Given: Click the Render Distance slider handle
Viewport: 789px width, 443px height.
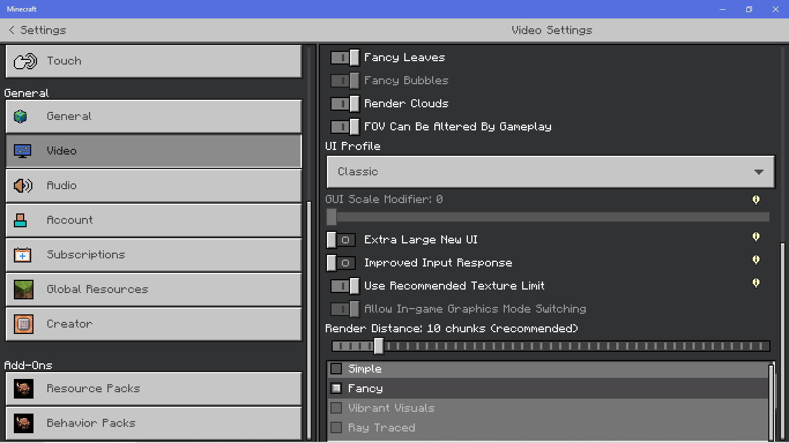Looking at the screenshot, I should coord(378,346).
